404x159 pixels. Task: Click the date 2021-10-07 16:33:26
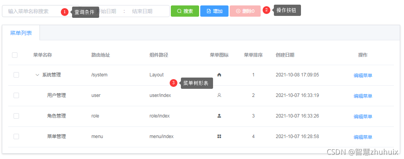297,116
